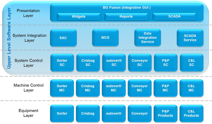Pick the Conveyor equipment block
The width and height of the screenshot is (212, 124).
(140, 113)
